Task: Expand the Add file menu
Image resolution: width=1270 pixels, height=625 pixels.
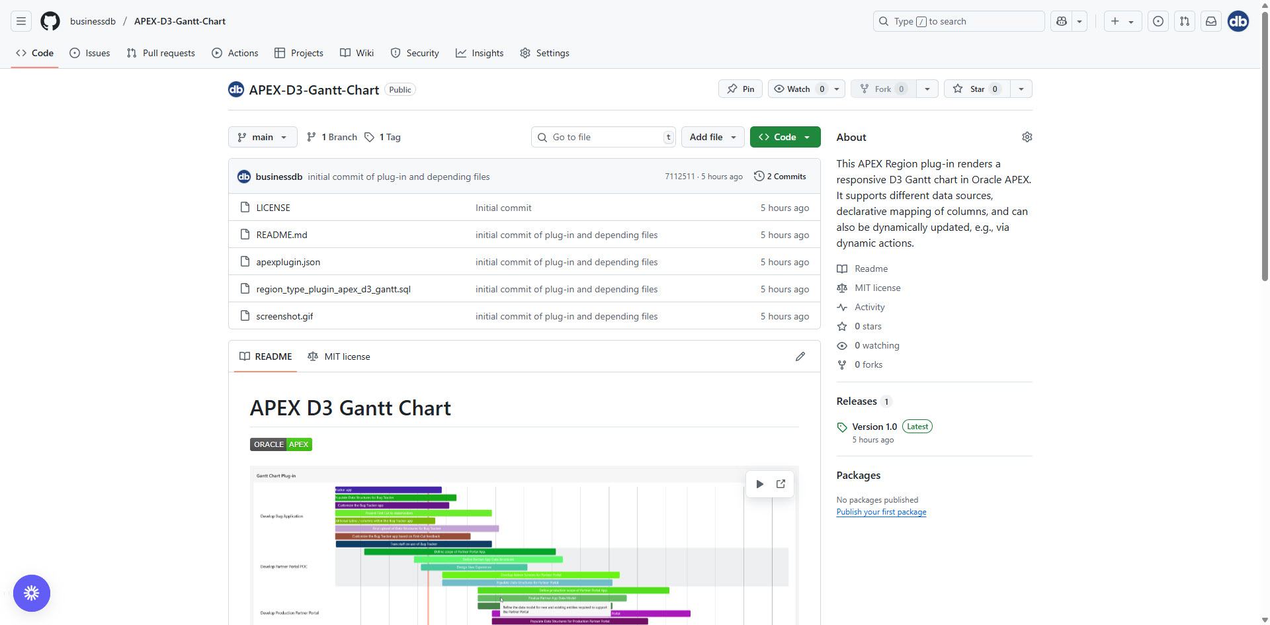Action: (712, 137)
